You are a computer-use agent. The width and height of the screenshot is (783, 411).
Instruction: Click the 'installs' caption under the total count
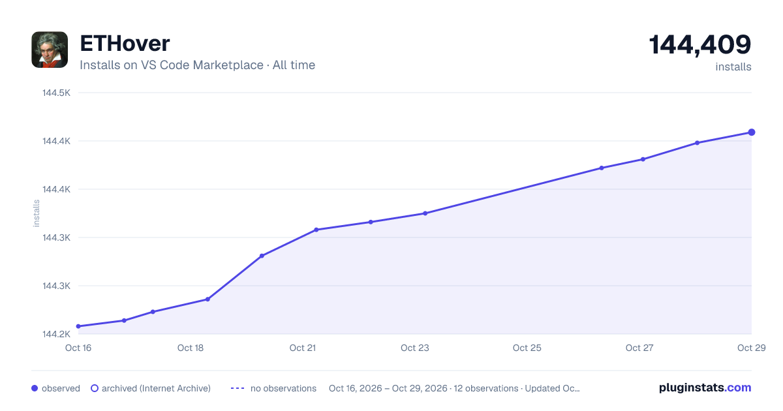coord(733,67)
